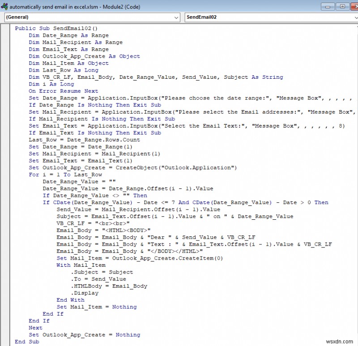Screen dimensions: 358x346
Task: Click the '.HTMLBody = Email_Body' line
Action: [109, 286]
